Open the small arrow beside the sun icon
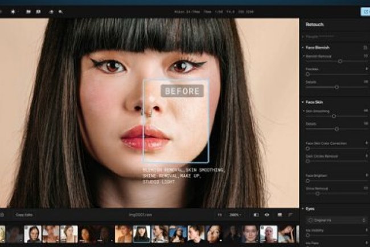The image size is (370, 247). point(18,11)
